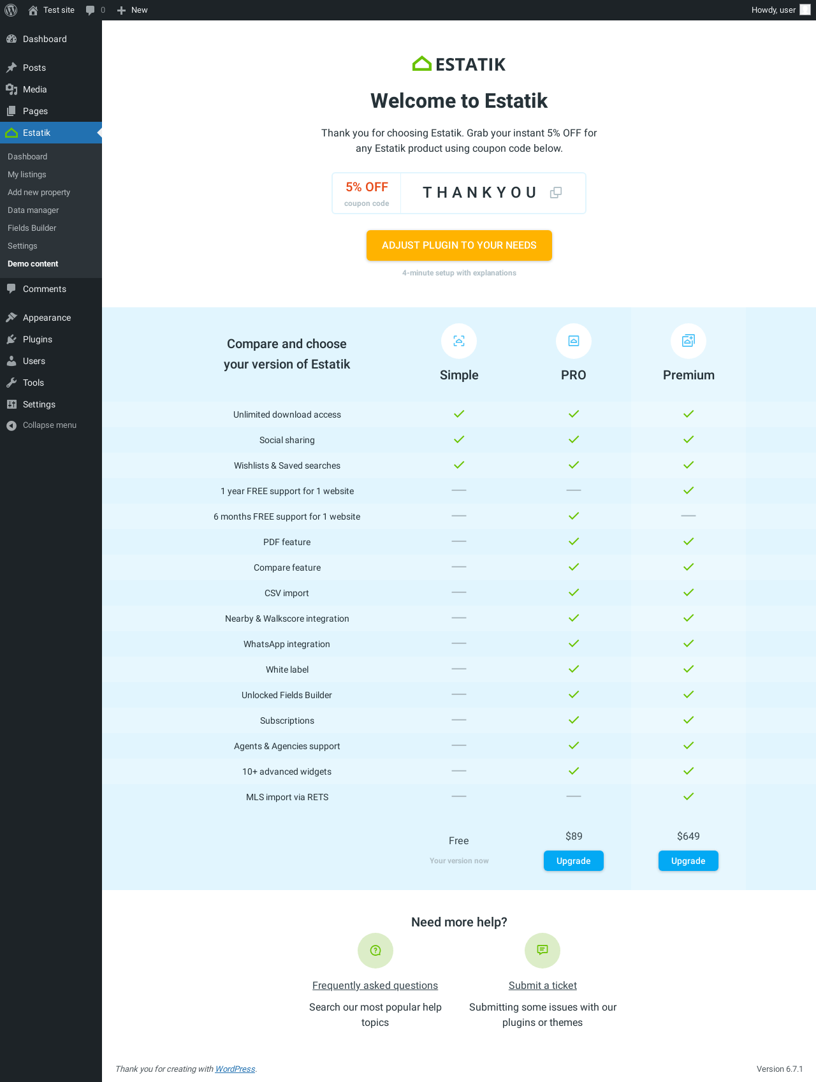Click MLS import via RETS label
The image size is (816, 1082).
click(x=287, y=797)
